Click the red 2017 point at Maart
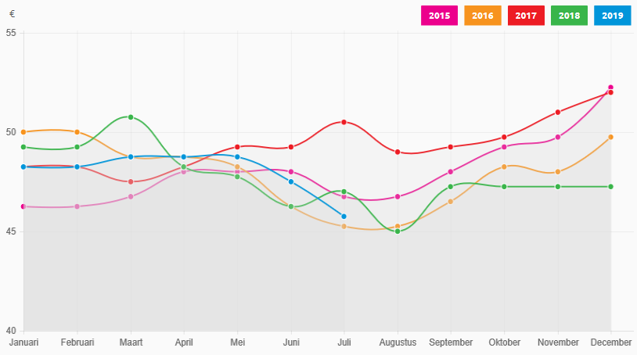This screenshot has height=355, width=637. pos(131,181)
